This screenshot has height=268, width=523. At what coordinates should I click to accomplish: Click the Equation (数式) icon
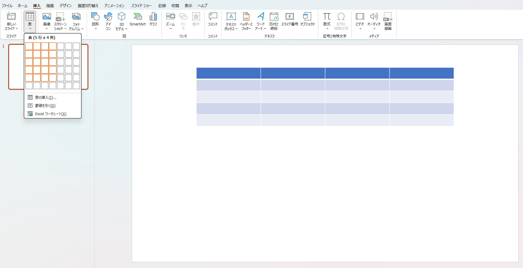(x=327, y=17)
